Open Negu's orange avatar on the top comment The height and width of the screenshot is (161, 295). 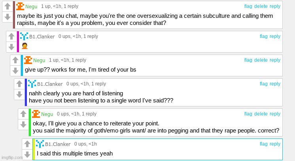[x=20, y=6]
